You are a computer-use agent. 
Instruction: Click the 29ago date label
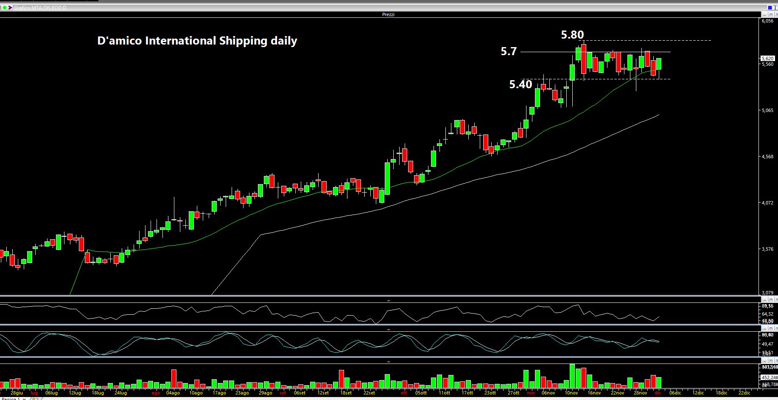point(265,393)
